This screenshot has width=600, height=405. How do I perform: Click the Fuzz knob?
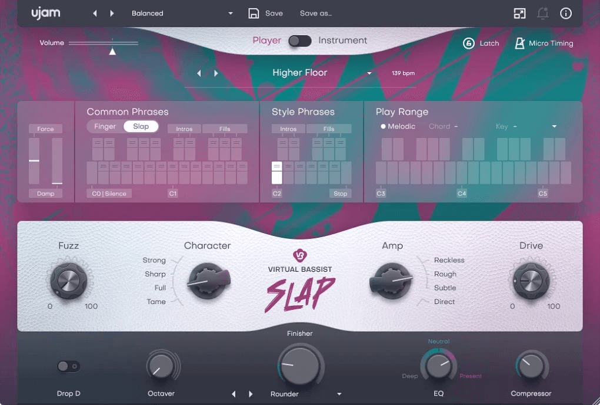[69, 281]
